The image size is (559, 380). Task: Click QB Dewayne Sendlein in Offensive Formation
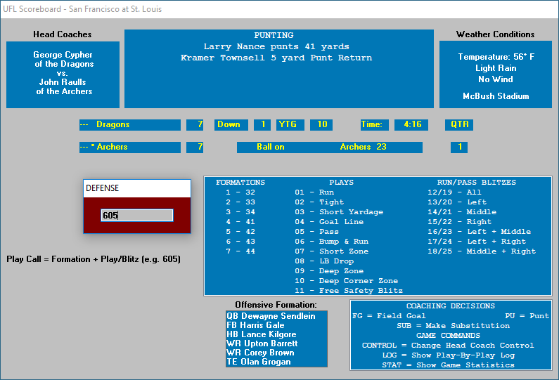pyautogui.click(x=271, y=317)
